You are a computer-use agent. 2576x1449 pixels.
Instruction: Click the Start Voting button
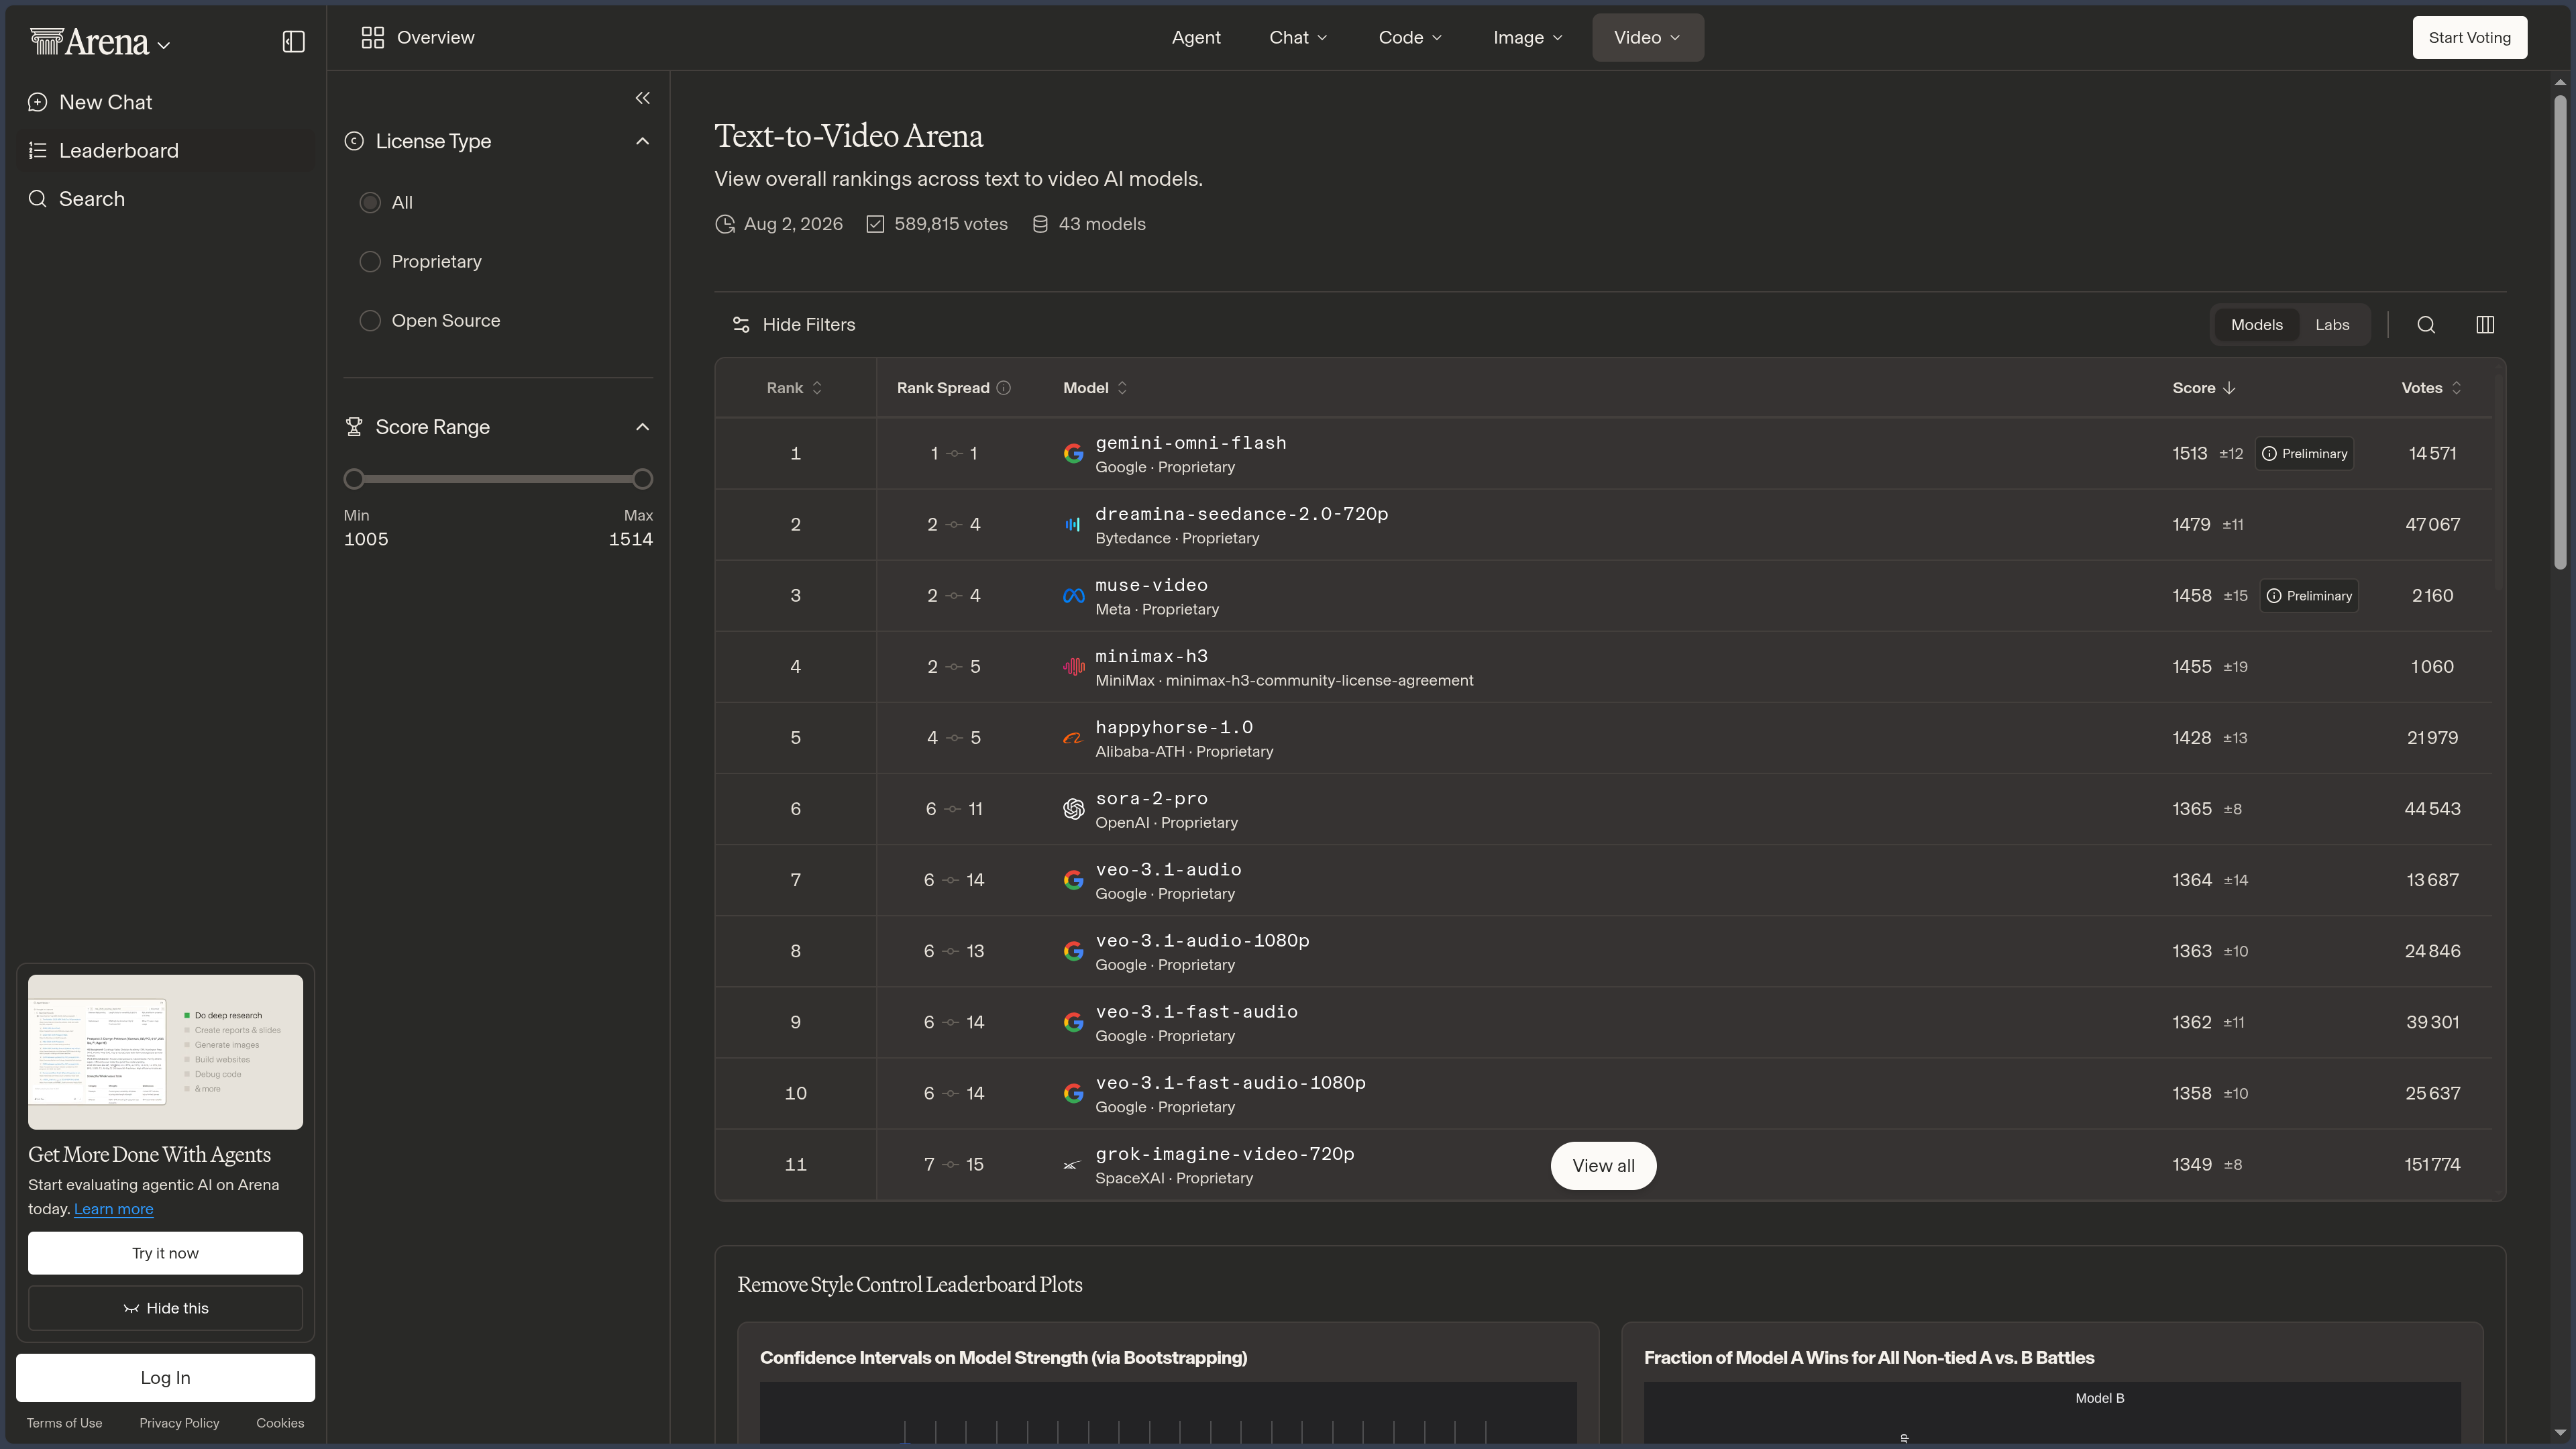pos(2469,37)
